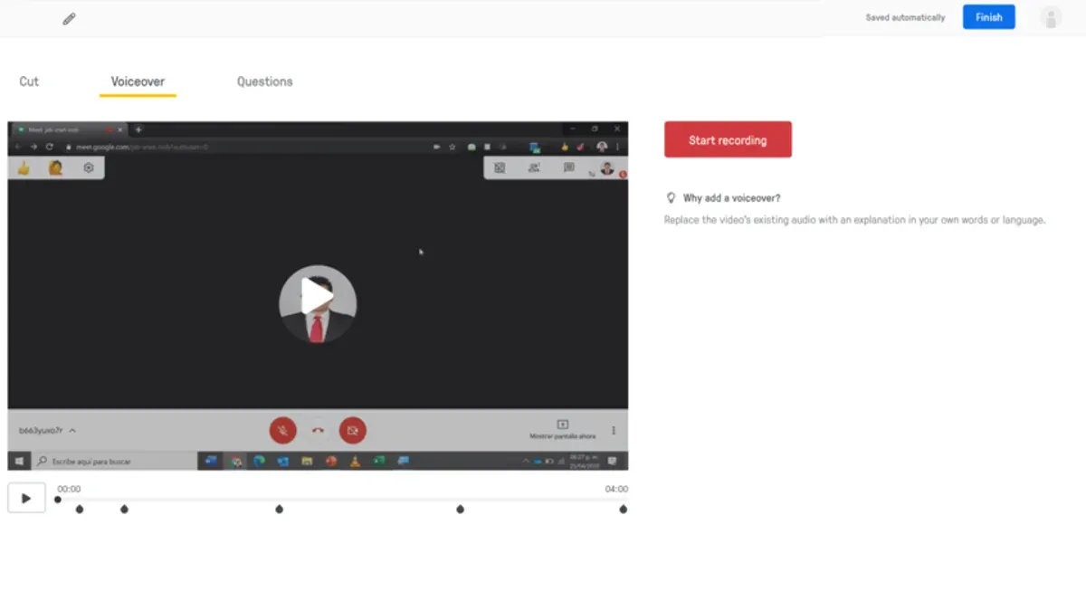Screen dimensions: 1086x611
Task: Click the settings gear inside the video
Action: 89,167
